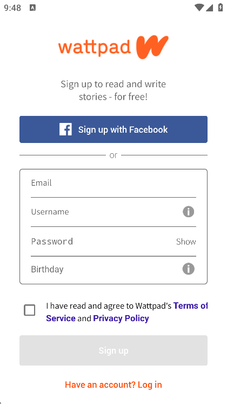Tap the Wi-Fi status icon

199,8
